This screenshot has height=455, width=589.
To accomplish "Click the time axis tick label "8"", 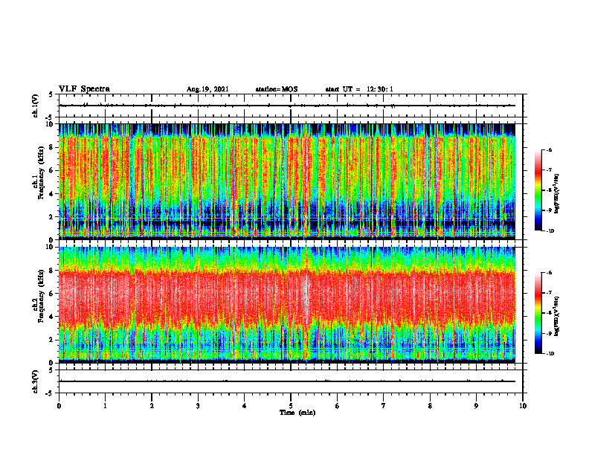I will 430,406.
